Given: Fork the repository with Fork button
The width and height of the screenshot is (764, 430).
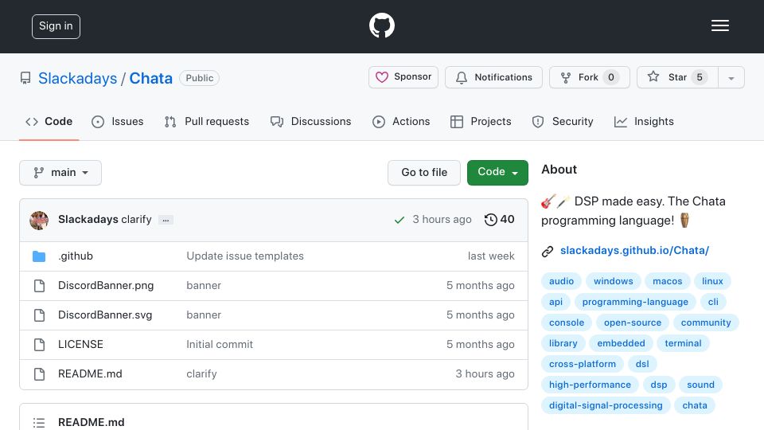Looking at the screenshot, I should [x=590, y=77].
